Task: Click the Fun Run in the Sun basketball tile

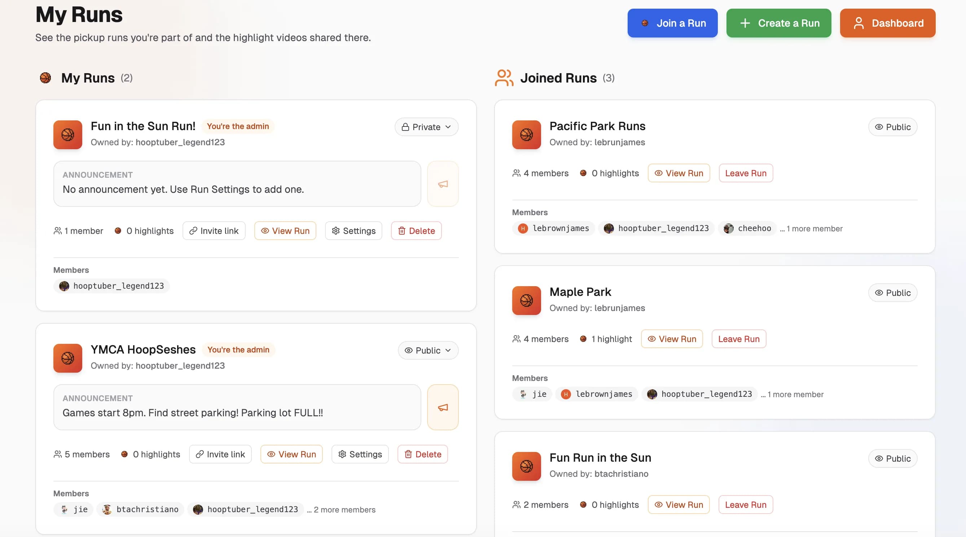Action: tap(526, 466)
